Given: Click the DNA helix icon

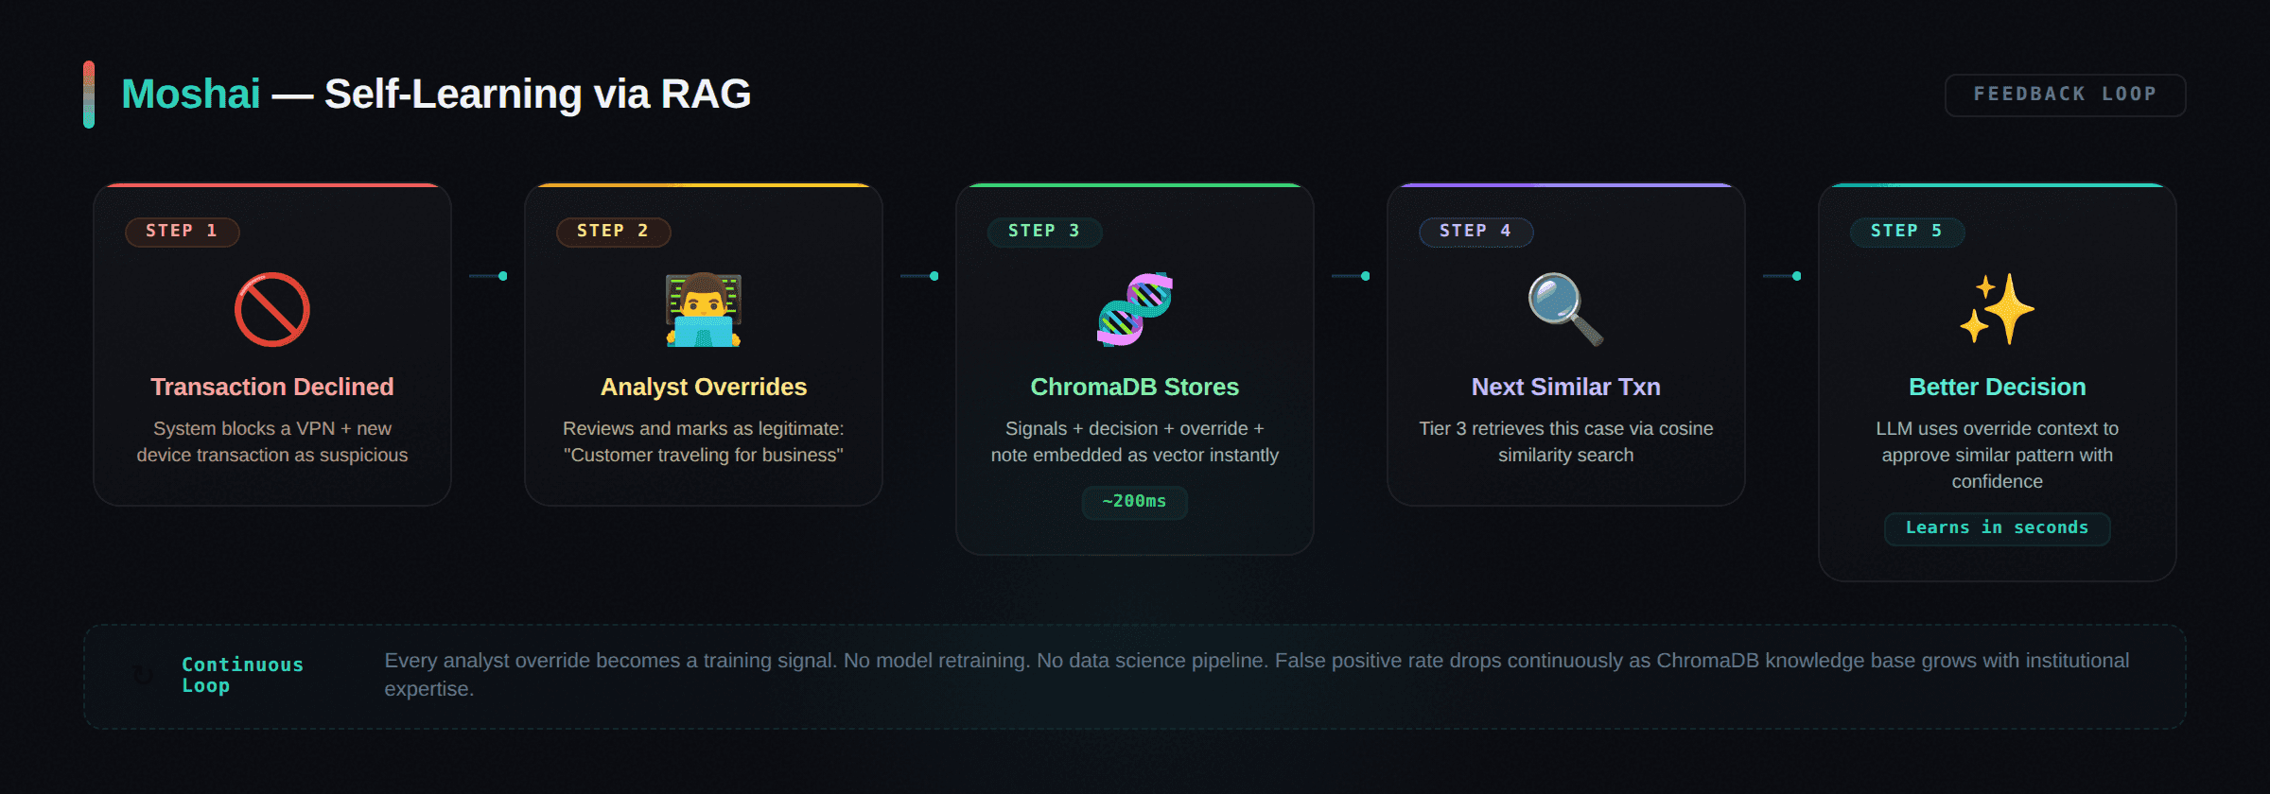Looking at the screenshot, I should pos(1135,310).
